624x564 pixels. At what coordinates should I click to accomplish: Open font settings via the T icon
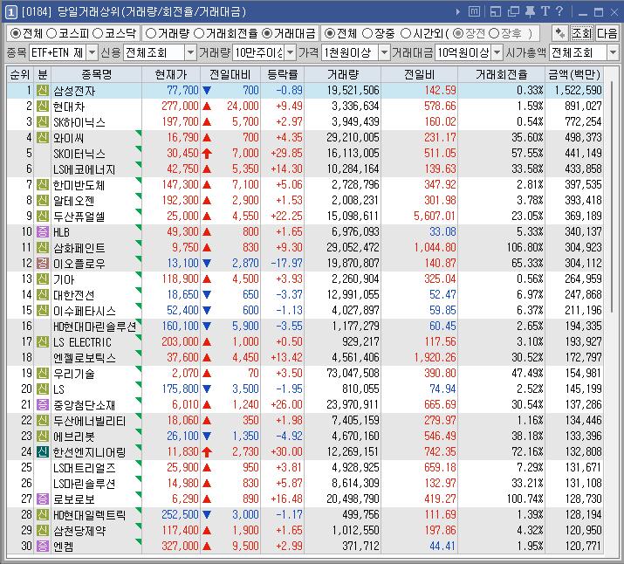pyautogui.click(x=545, y=11)
